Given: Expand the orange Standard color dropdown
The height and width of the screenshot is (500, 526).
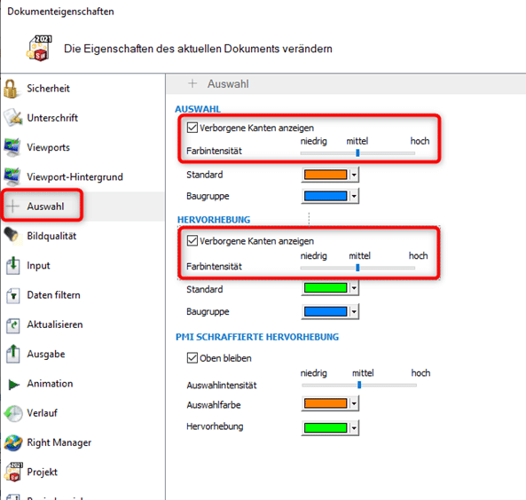Looking at the screenshot, I should tap(354, 175).
